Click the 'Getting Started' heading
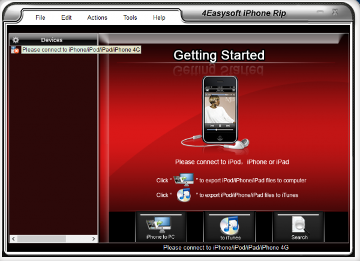Screen dimensions: 360x261 (219, 55)
